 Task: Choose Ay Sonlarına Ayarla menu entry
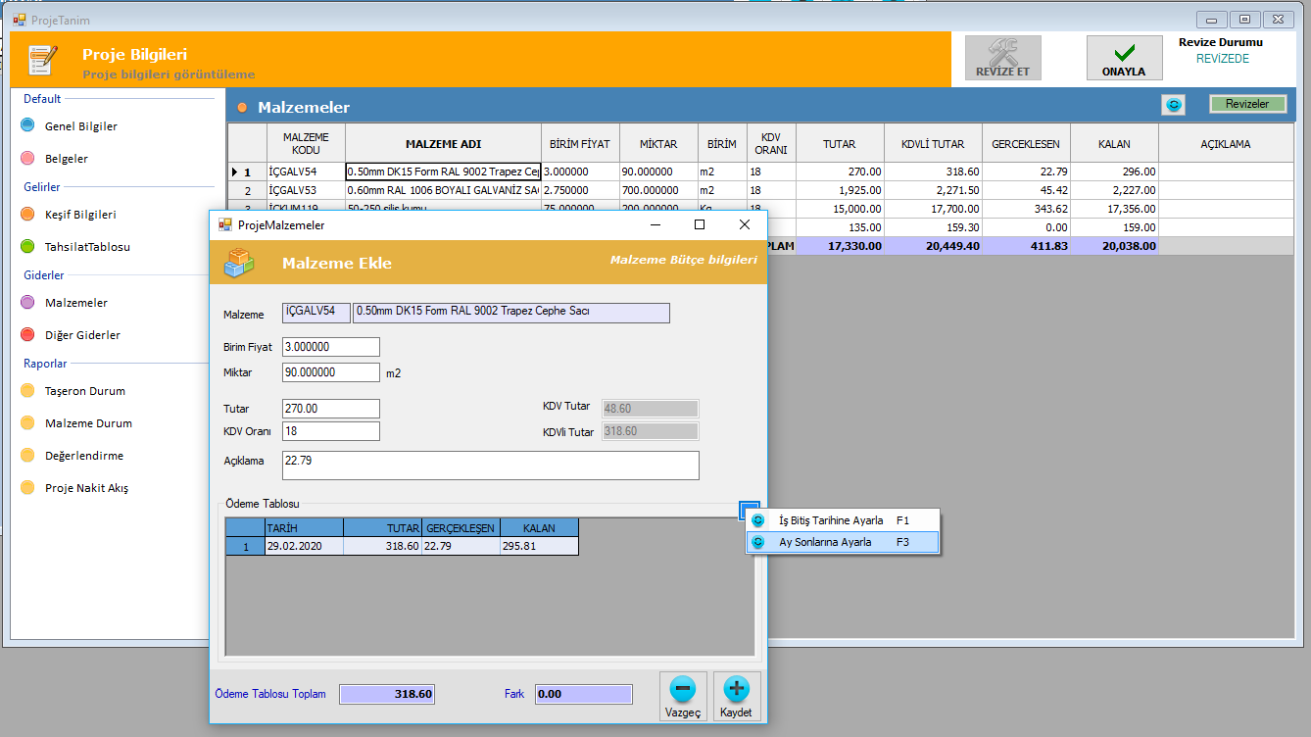pos(843,542)
